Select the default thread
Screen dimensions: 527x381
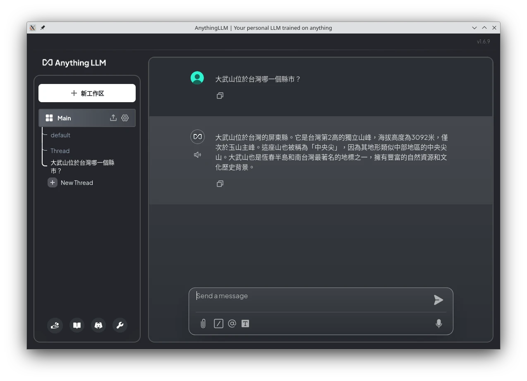(x=60, y=135)
